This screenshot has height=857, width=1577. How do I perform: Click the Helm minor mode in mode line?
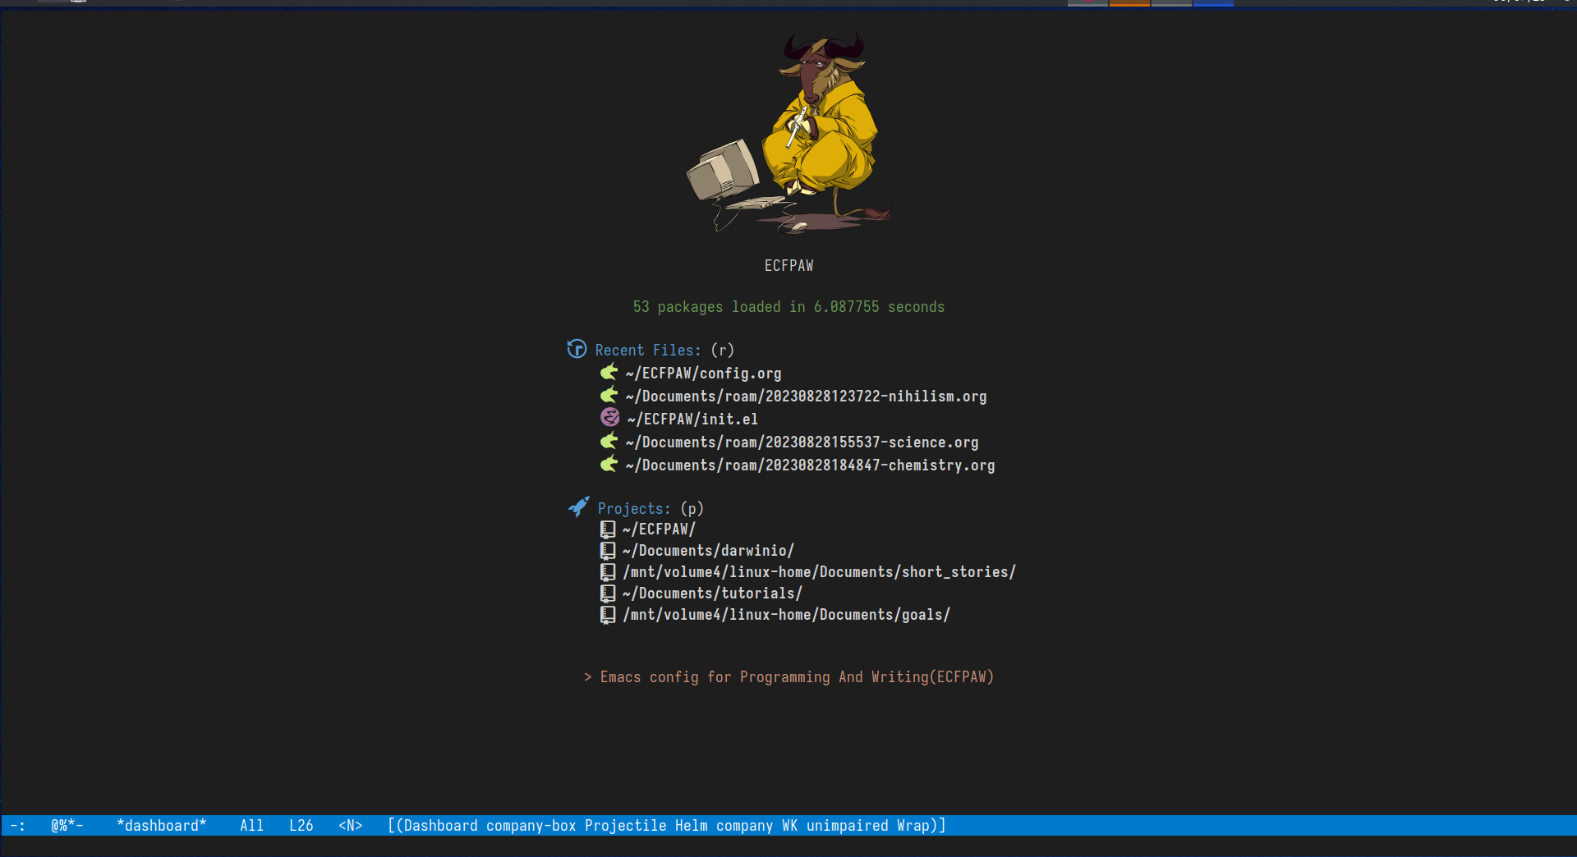691,826
